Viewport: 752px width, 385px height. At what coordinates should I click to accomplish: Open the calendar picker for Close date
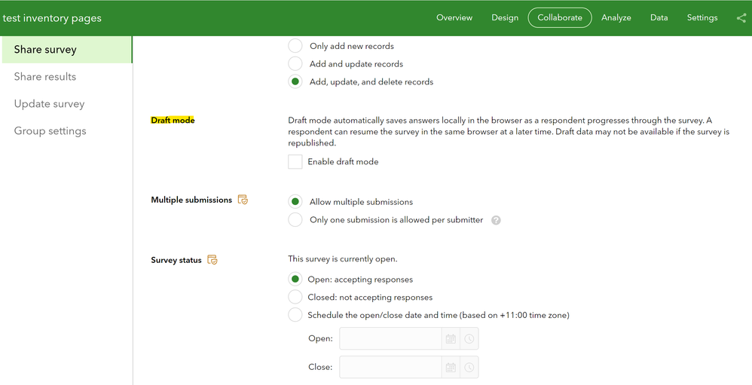pyautogui.click(x=451, y=368)
